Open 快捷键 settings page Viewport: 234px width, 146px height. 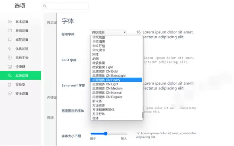tap(21, 67)
